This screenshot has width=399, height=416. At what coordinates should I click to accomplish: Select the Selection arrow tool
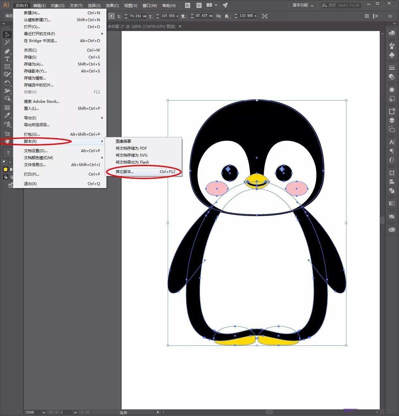[x=7, y=34]
